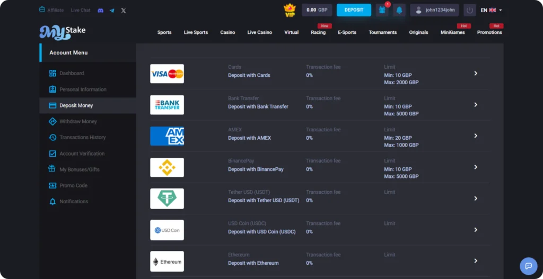
Task: Click the Withdraw Money sidebar icon
Action: pyautogui.click(x=52, y=121)
